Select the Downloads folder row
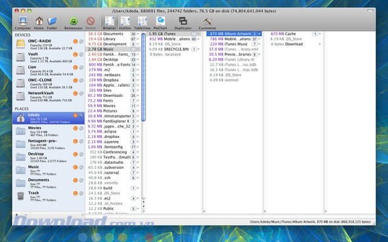This screenshot has height=242, width=388. click(113, 95)
